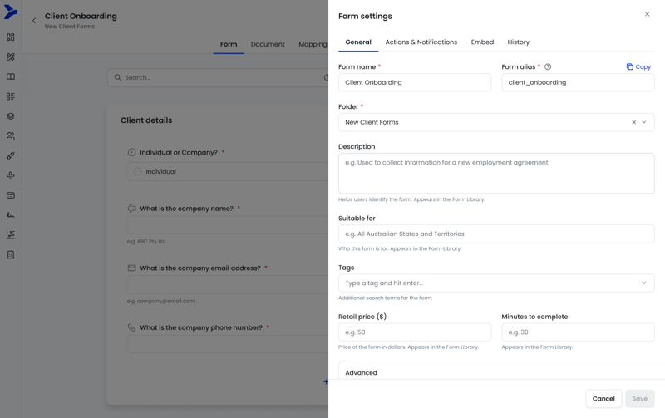Click the app logo in the sidebar
665x418 pixels.
pos(11,12)
